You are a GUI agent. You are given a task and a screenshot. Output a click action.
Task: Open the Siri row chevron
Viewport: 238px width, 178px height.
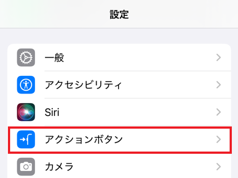pos(219,112)
